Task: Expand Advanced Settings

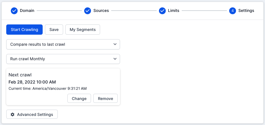Action: tap(32, 114)
